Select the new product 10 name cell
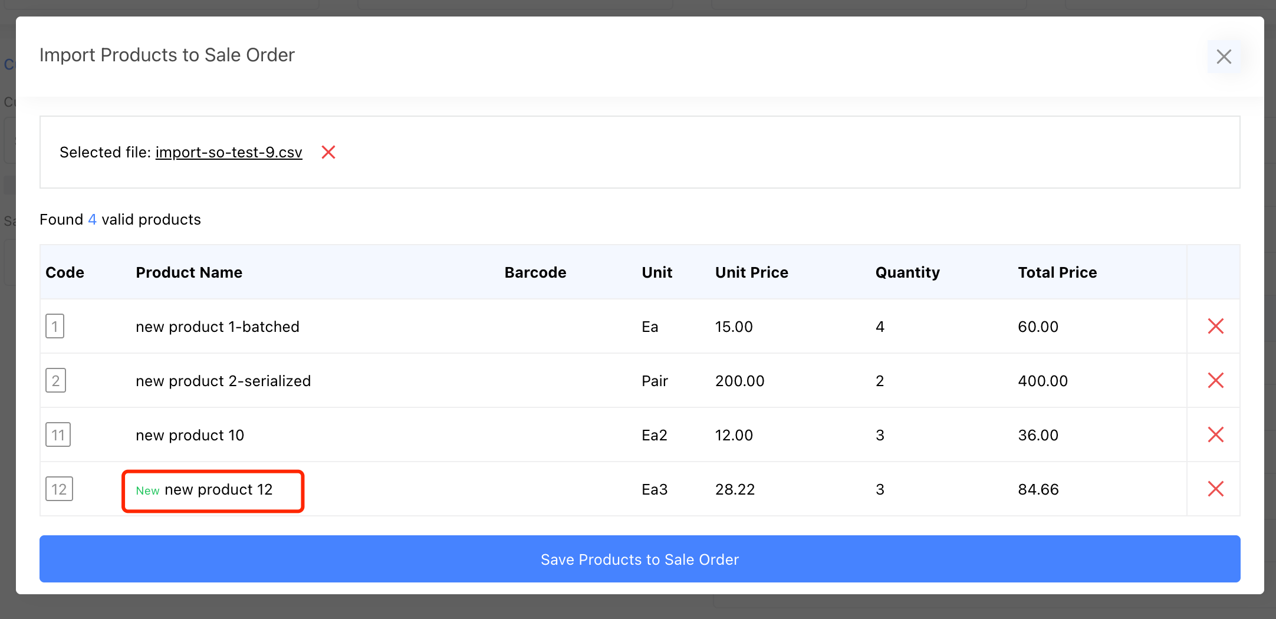Viewport: 1276px width, 619px height. point(190,435)
